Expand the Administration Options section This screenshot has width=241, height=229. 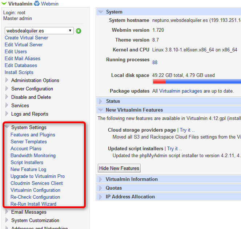coord(35,80)
